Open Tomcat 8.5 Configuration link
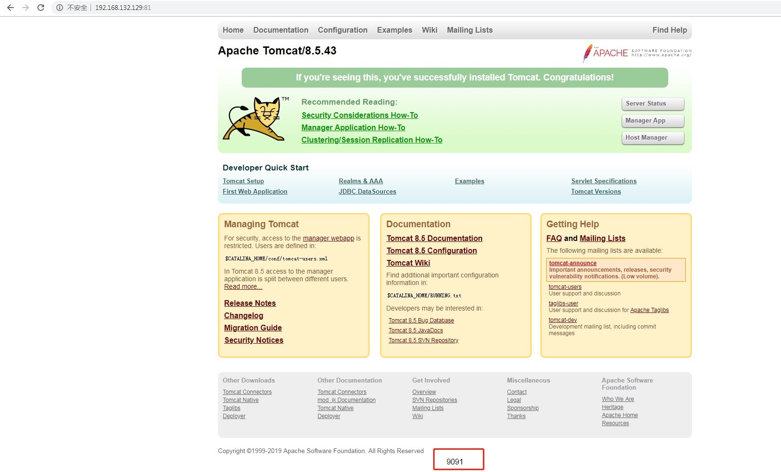 pos(431,250)
